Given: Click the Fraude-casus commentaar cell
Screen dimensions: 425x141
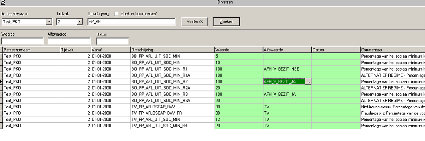Looking at the screenshot, I should pyautogui.click(x=393, y=113).
